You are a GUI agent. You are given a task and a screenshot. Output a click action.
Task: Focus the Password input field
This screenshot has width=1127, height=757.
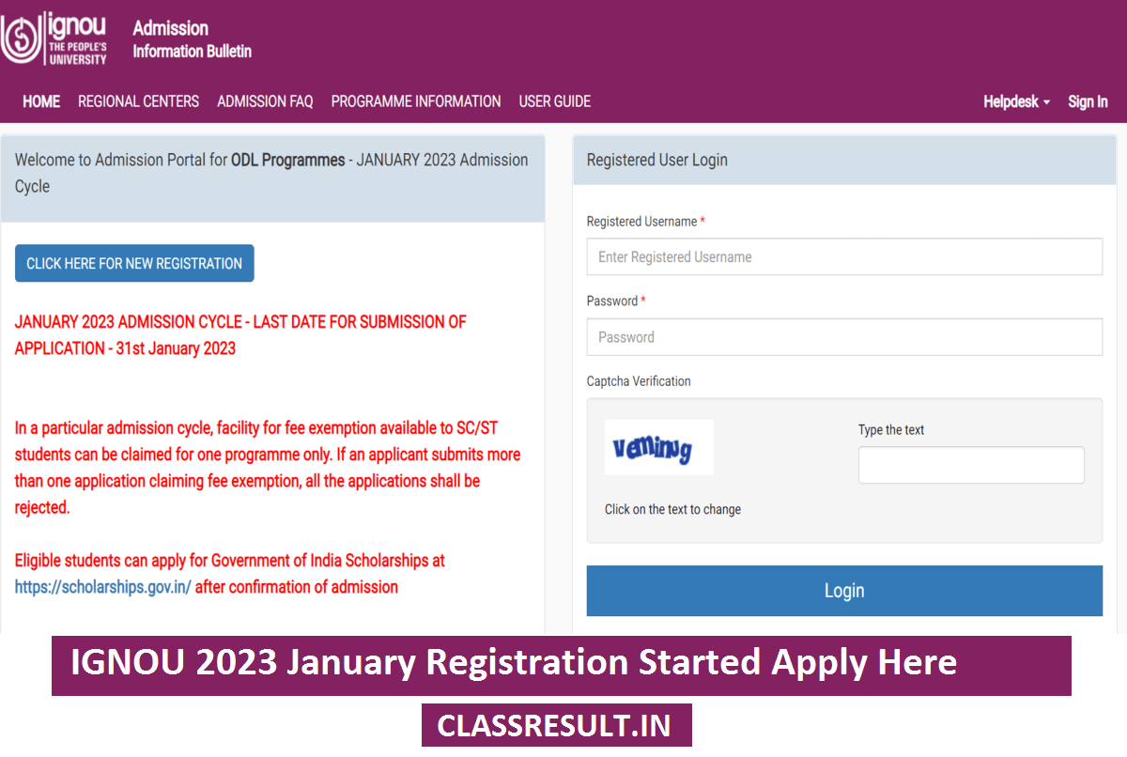(844, 337)
